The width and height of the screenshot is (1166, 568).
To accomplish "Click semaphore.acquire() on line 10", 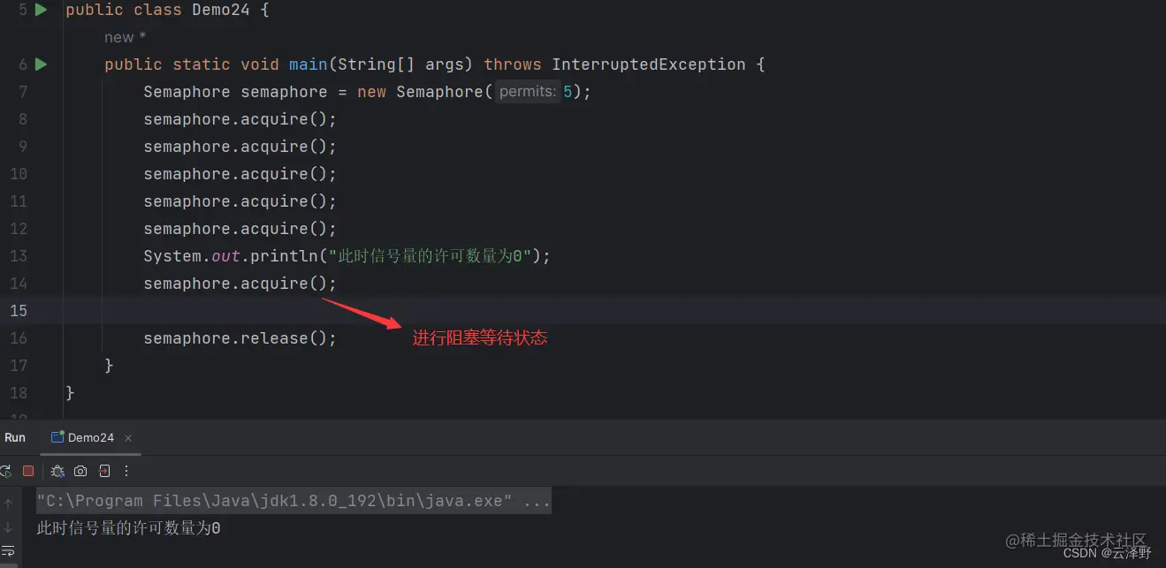I will (x=240, y=174).
